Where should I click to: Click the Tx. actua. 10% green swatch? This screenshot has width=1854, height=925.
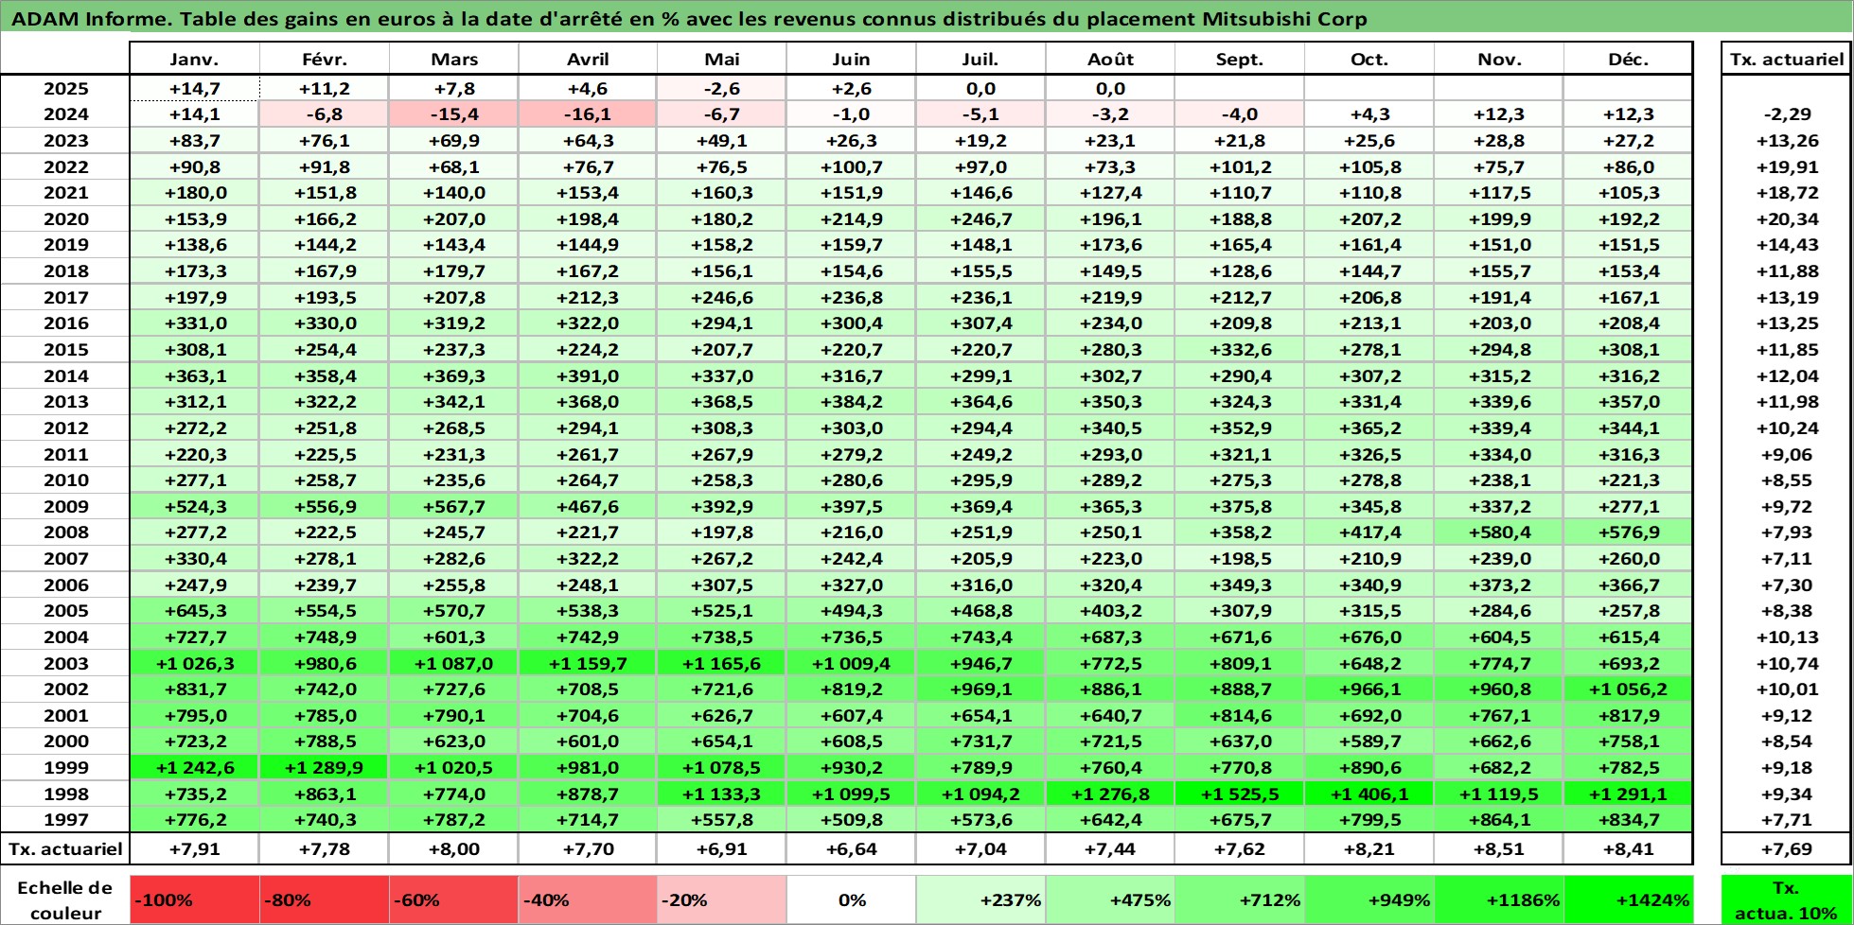(x=1787, y=899)
